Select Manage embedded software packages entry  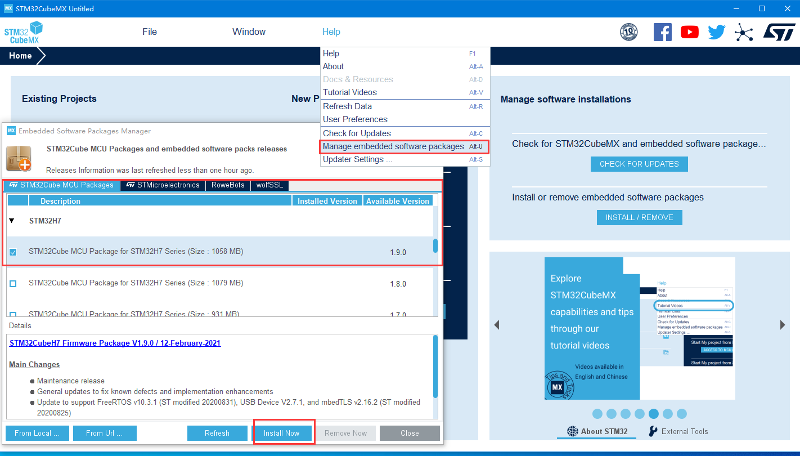[405, 146]
